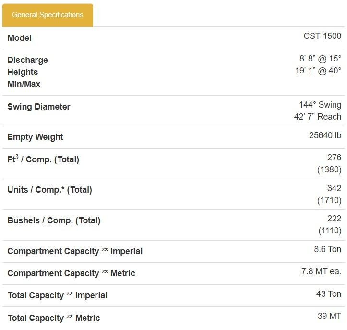The height and width of the screenshot is (330, 347).
Task: Select the Model row label
Action: click(20, 38)
